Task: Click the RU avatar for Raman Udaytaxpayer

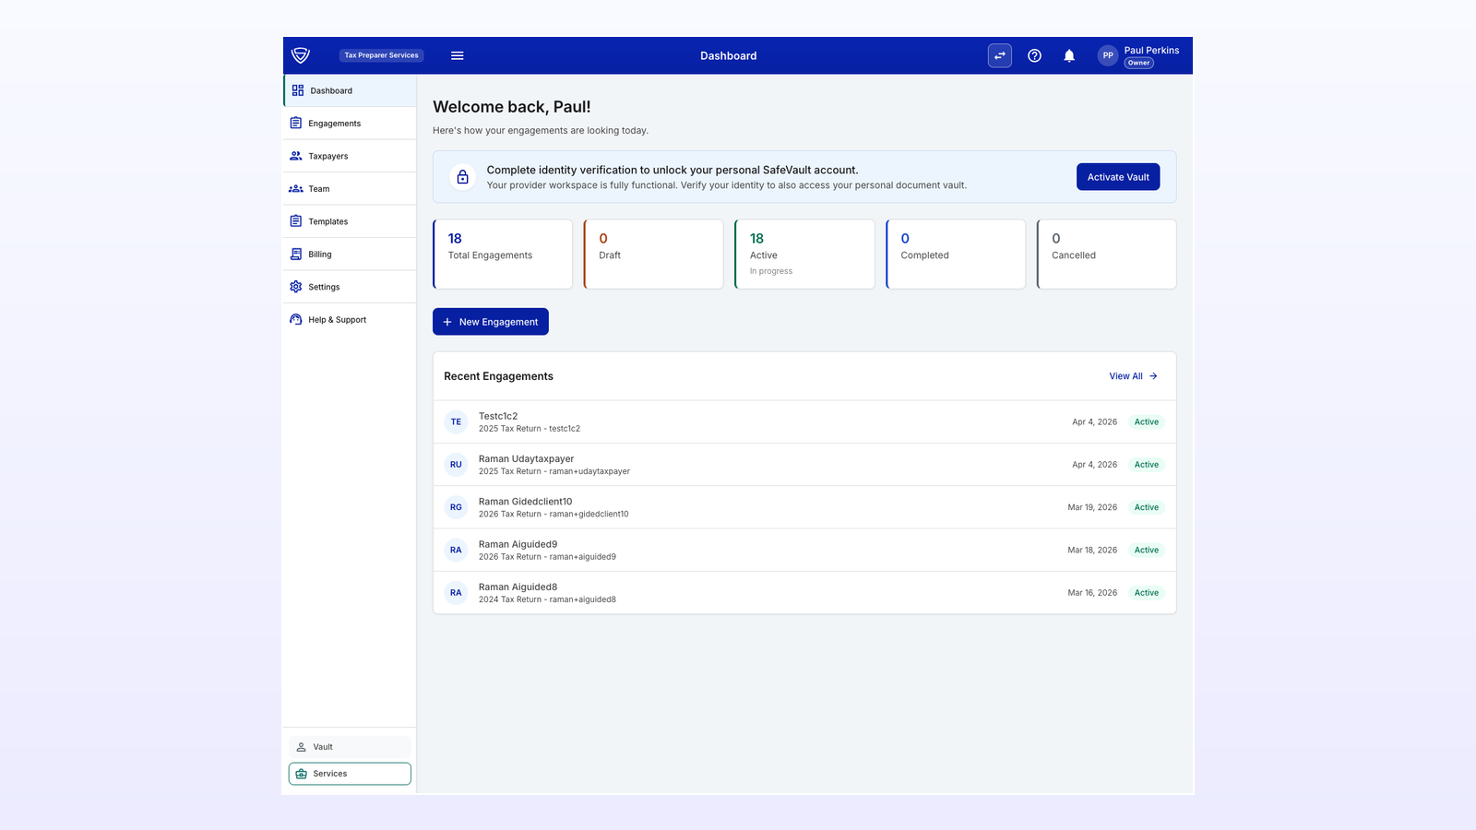Action: pyautogui.click(x=456, y=465)
